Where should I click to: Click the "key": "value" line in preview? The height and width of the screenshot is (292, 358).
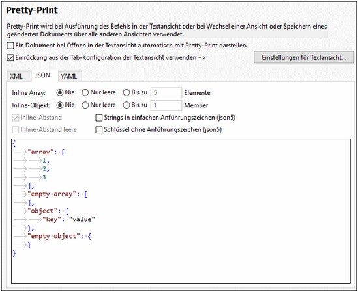tap(68, 219)
